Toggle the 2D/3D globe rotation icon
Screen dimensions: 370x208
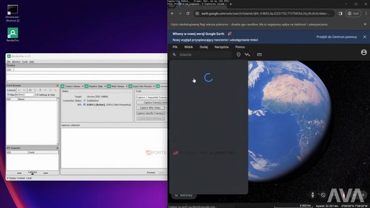[323, 195]
